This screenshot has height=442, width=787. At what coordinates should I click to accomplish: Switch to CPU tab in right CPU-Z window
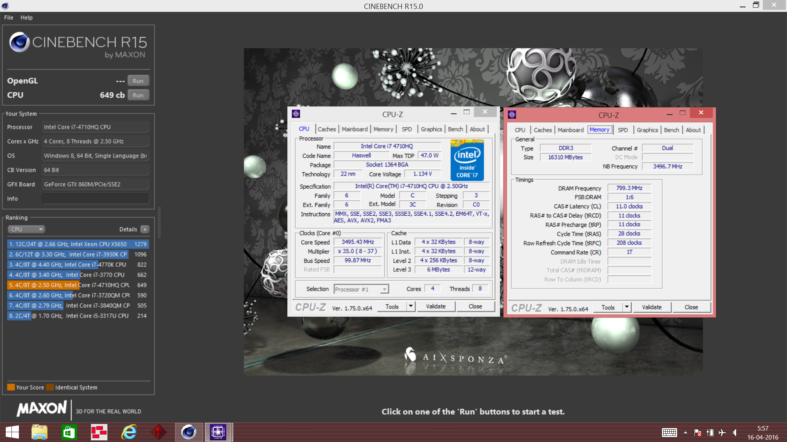point(520,130)
